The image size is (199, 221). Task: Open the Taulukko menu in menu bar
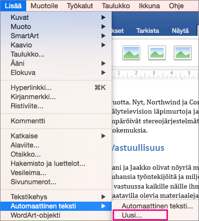pyautogui.click(x=116, y=6)
